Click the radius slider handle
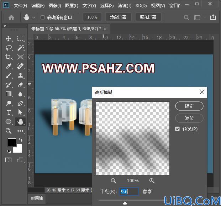The width and height of the screenshot is (221, 206). (125, 203)
